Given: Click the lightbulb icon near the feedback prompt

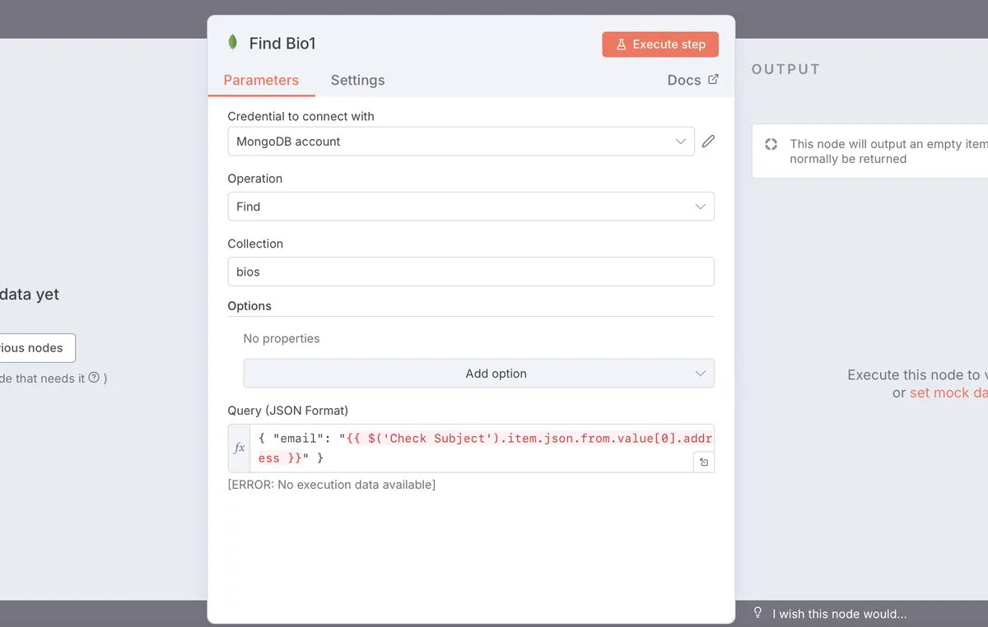Looking at the screenshot, I should 757,613.
